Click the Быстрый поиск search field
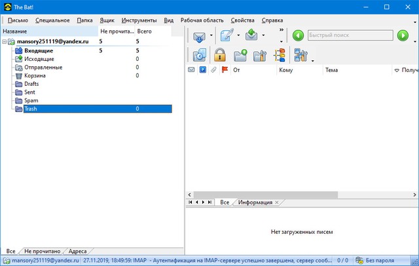419x266 pixels. (x=346, y=35)
